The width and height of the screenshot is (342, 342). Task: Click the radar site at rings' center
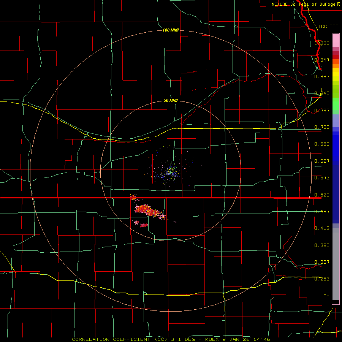pyautogui.click(x=171, y=171)
